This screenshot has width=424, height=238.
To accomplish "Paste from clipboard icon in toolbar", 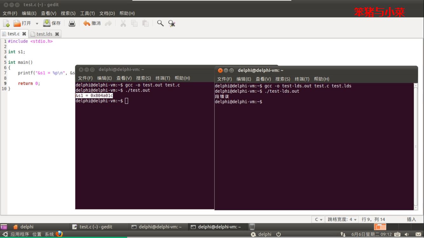I will pyautogui.click(x=146, y=23).
